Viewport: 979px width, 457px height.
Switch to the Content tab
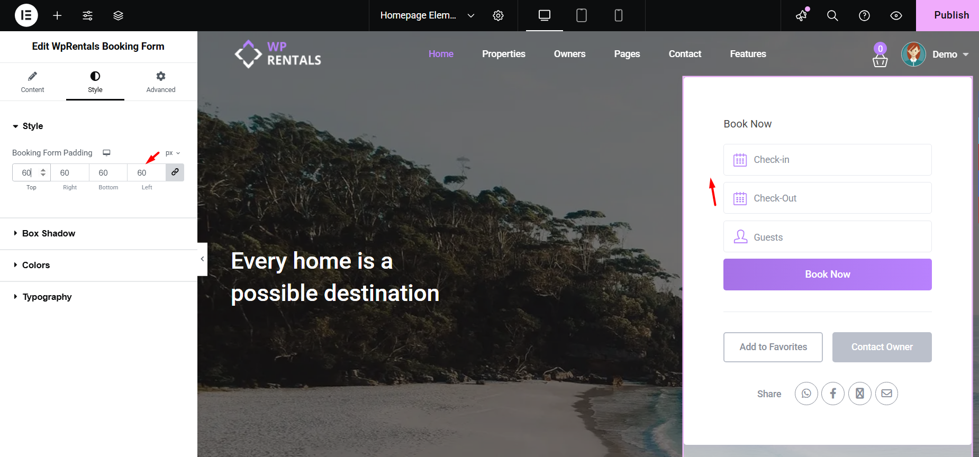32,82
